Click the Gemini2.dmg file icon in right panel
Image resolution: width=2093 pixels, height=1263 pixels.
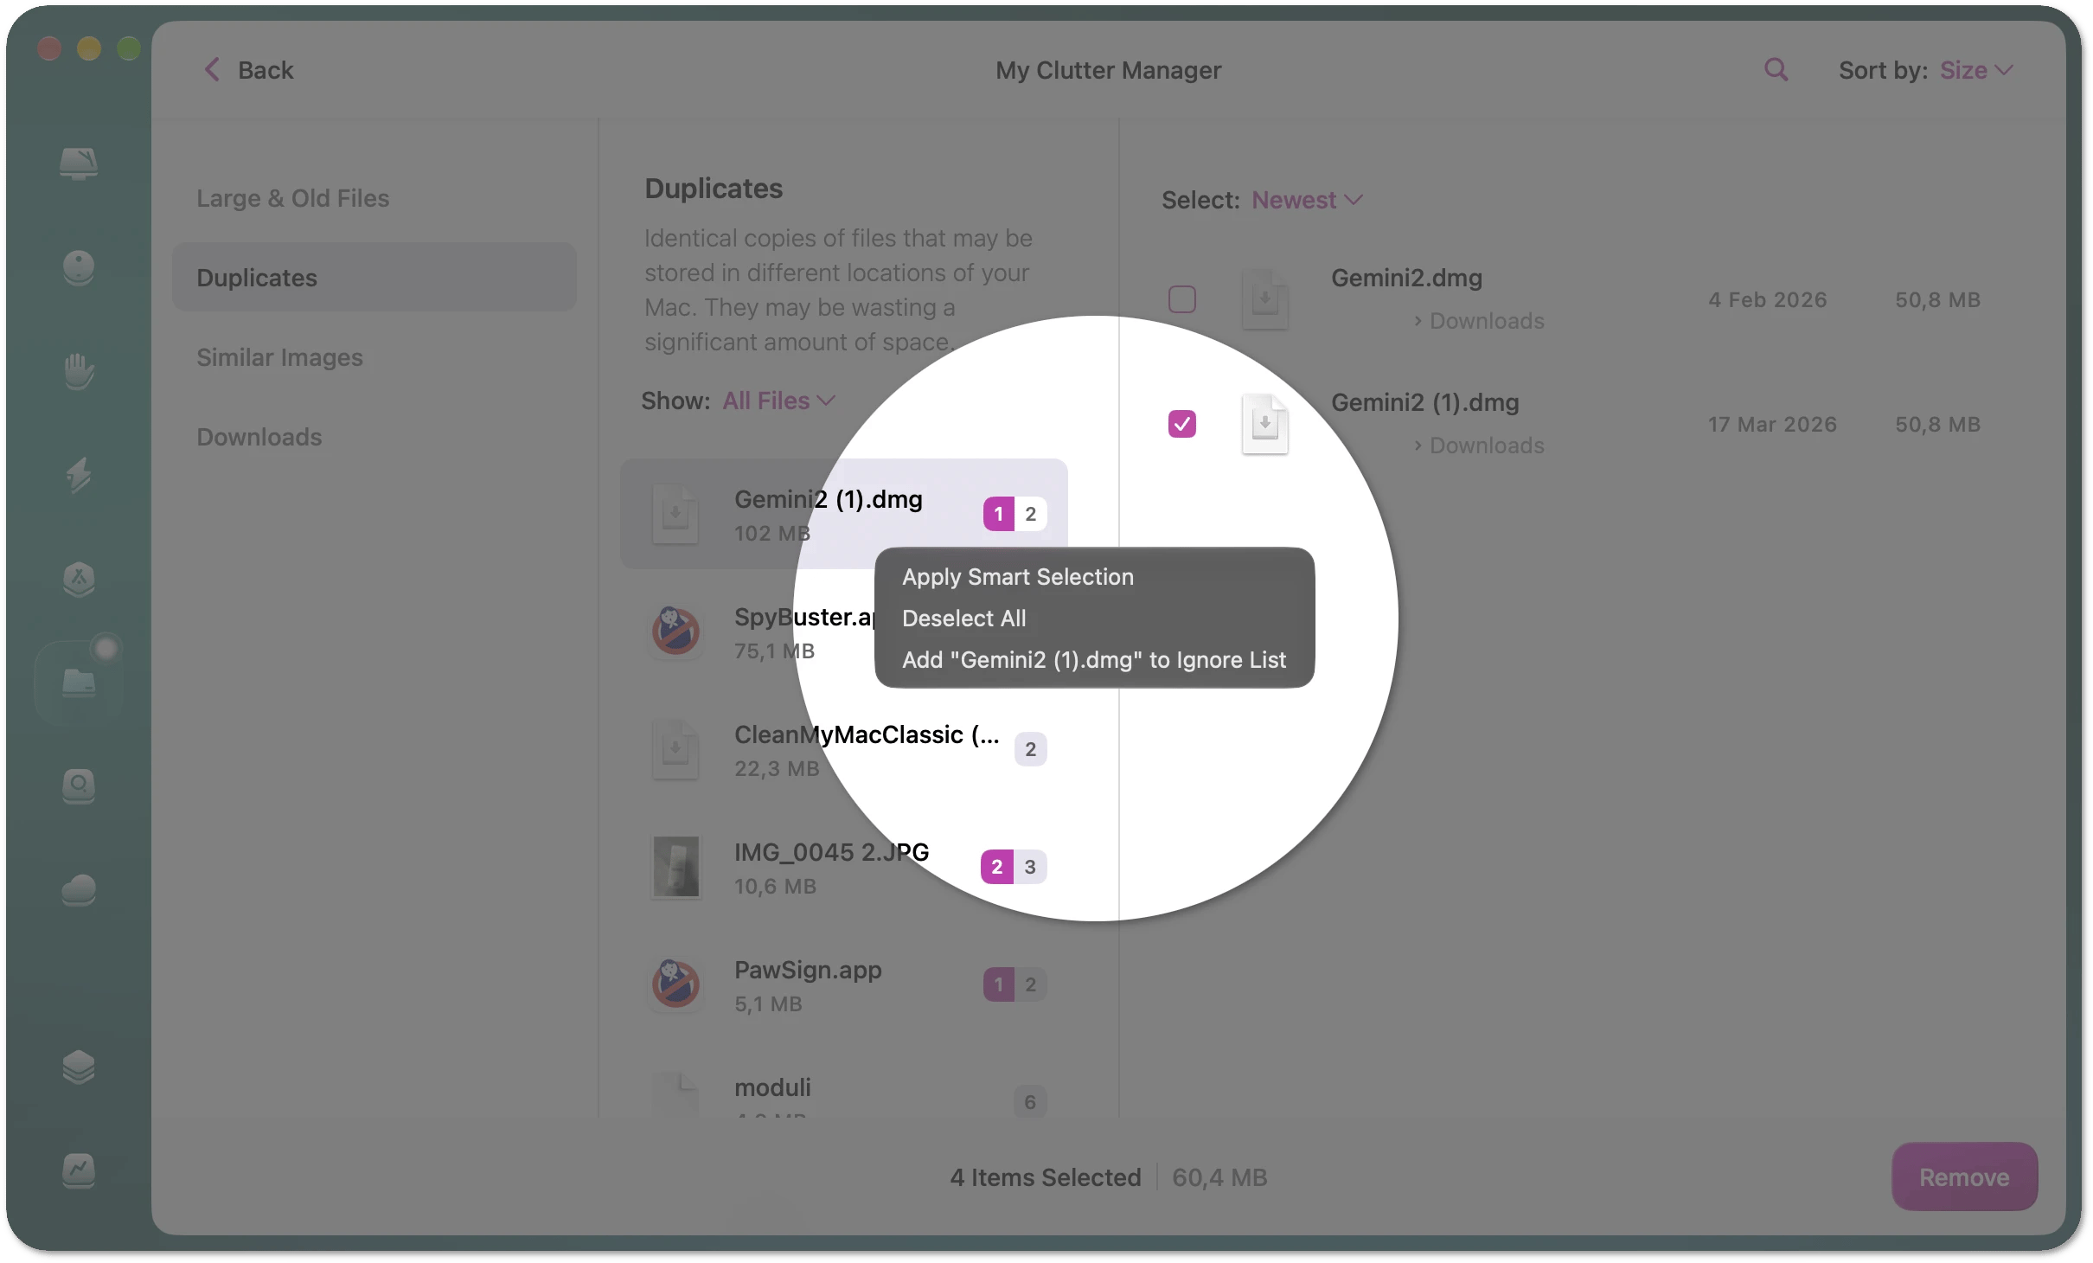pyautogui.click(x=1265, y=299)
